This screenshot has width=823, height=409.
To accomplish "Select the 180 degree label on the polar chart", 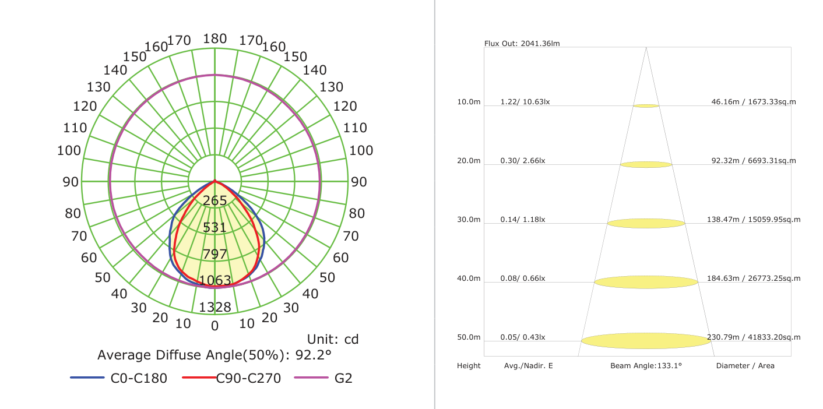I will [x=215, y=39].
